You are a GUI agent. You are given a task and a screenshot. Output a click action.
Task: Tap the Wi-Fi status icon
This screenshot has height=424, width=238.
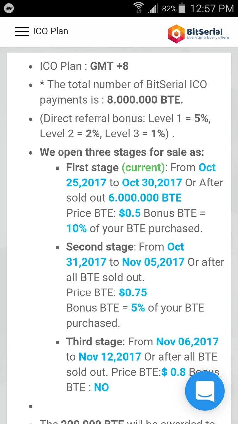coord(139,8)
